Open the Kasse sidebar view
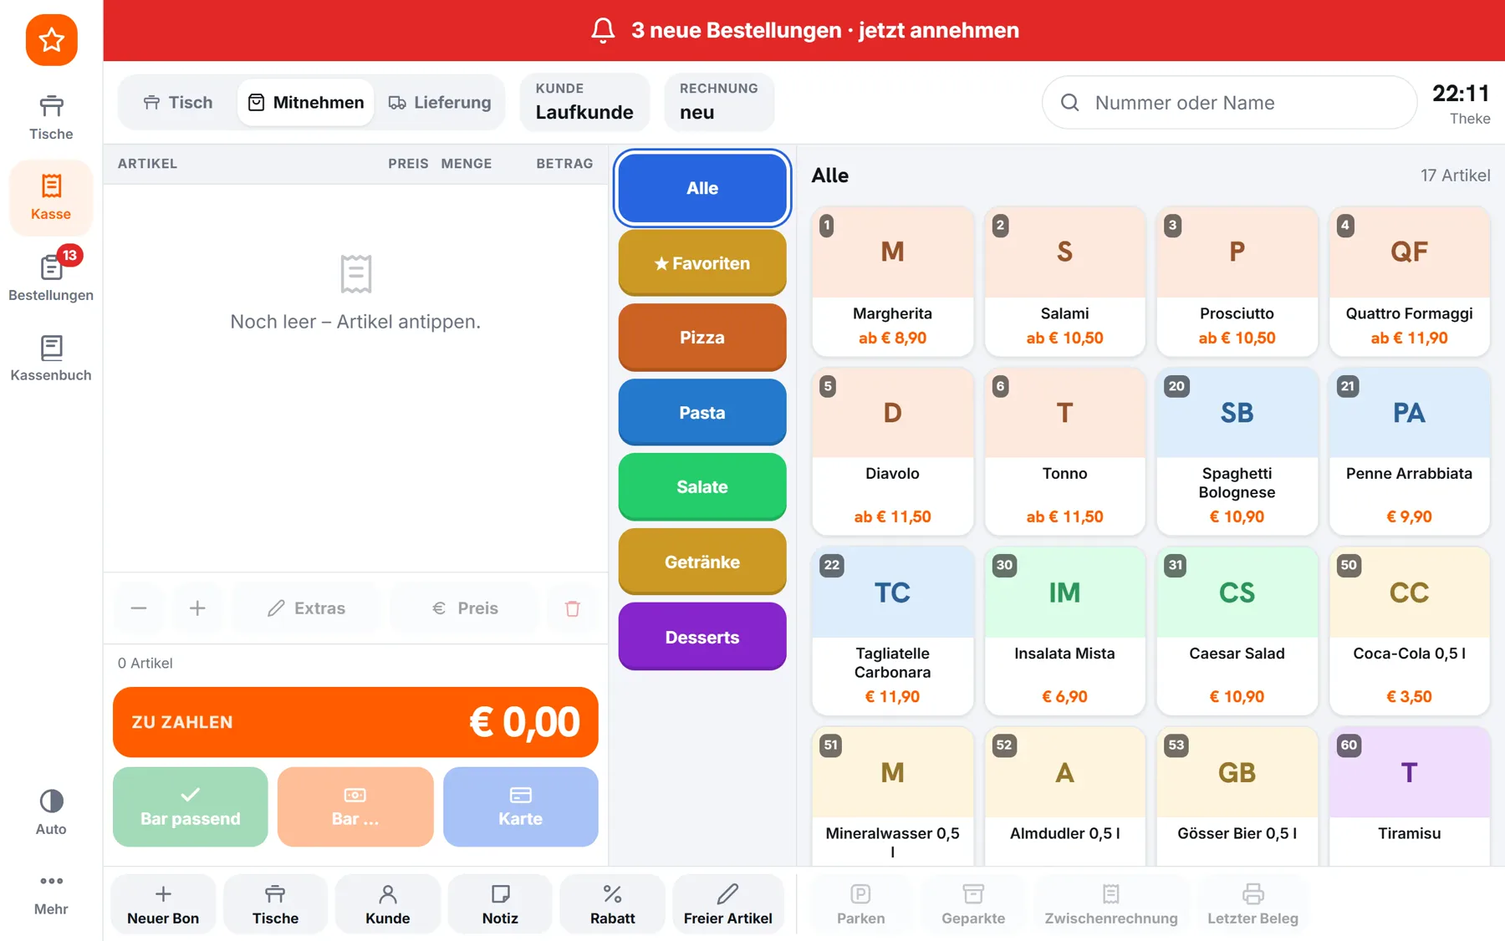 [x=51, y=197]
